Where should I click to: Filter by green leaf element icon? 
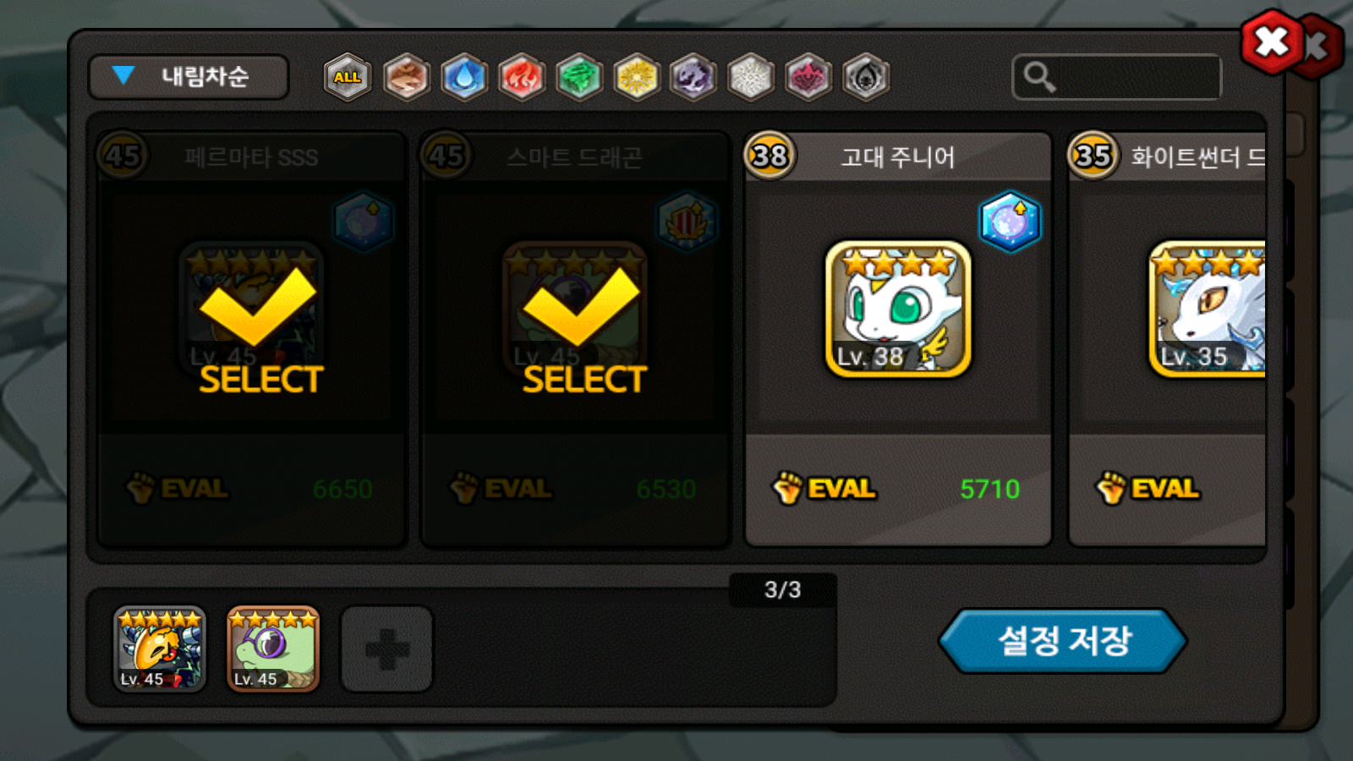(579, 77)
